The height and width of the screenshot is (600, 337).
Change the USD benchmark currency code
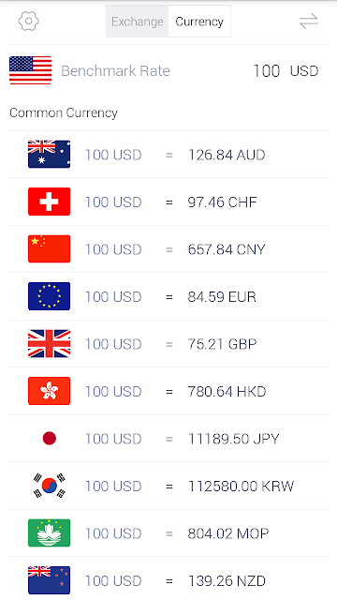(304, 71)
